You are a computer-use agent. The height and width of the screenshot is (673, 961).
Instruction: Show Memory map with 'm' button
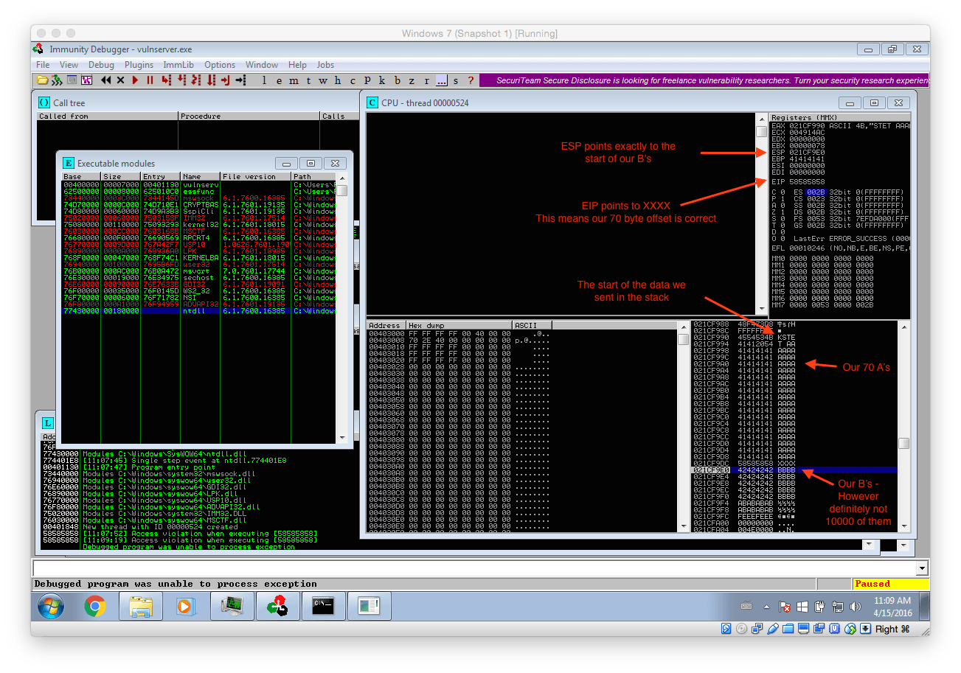pos(294,80)
